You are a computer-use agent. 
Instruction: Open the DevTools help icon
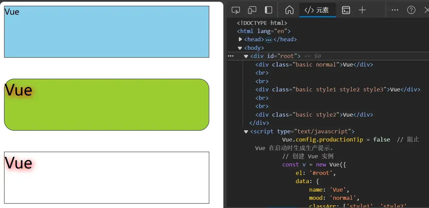pyautogui.click(x=411, y=10)
